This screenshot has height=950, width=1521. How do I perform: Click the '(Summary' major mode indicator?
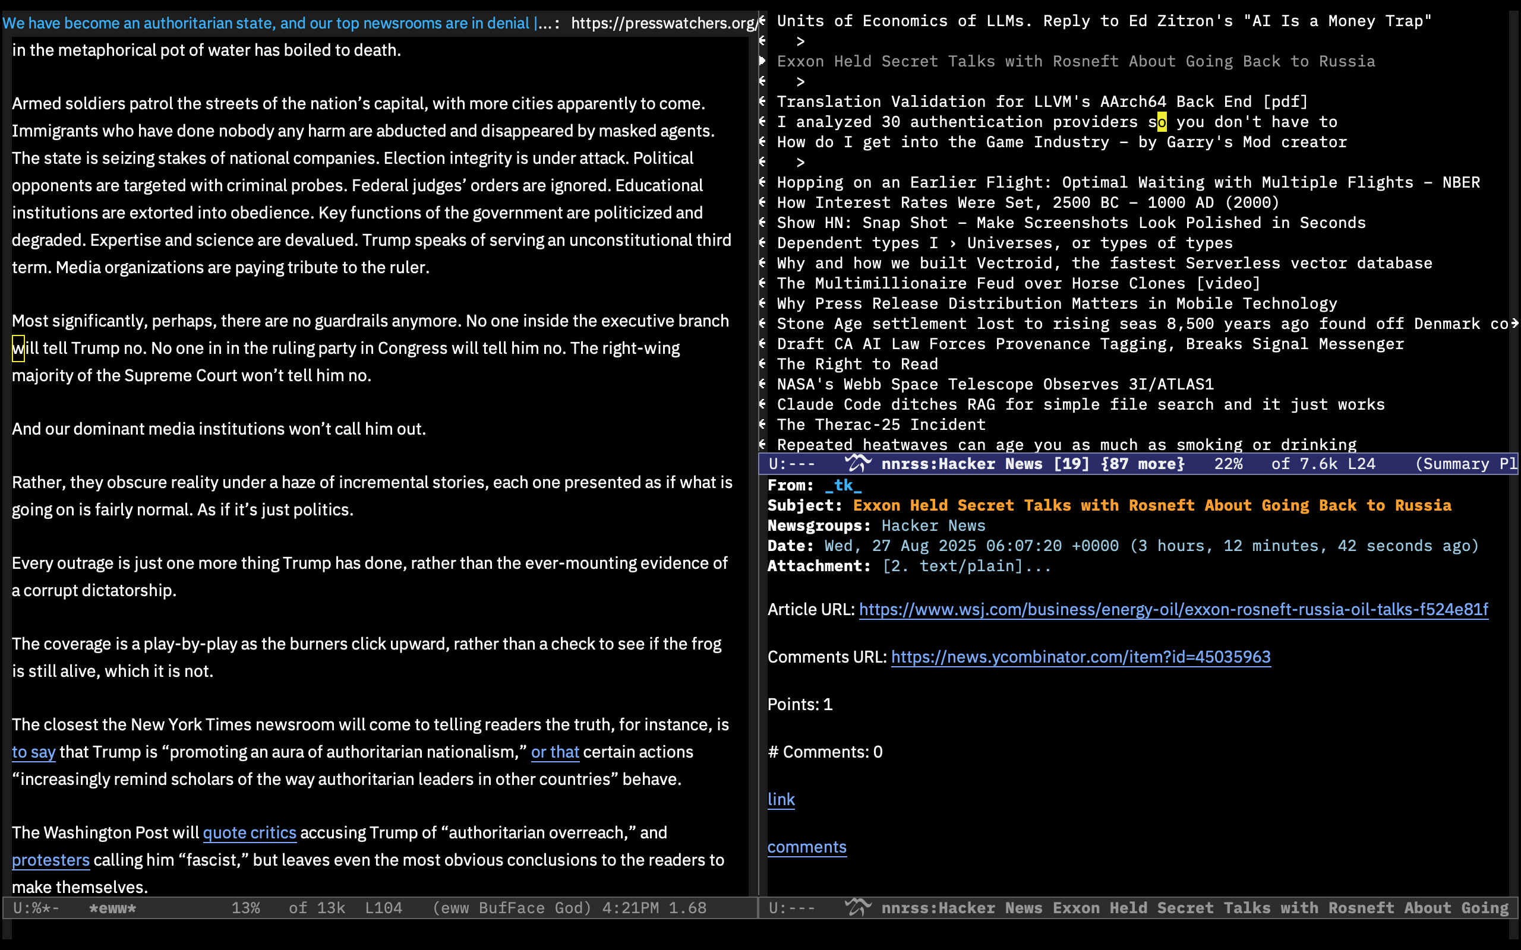tap(1452, 464)
